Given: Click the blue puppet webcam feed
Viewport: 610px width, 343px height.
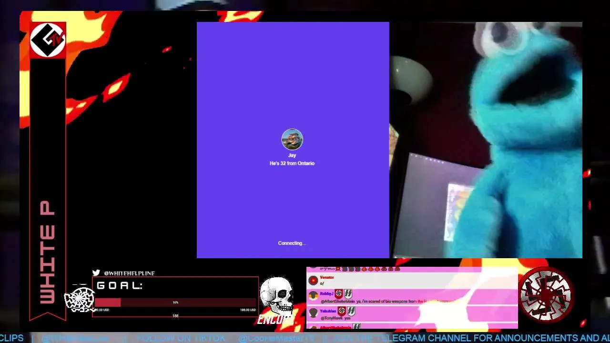Looking at the screenshot, I should [x=486, y=140].
